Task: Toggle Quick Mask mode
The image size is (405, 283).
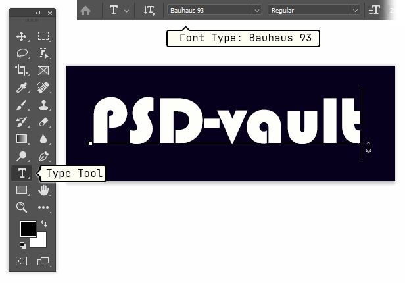Action: click(22, 261)
